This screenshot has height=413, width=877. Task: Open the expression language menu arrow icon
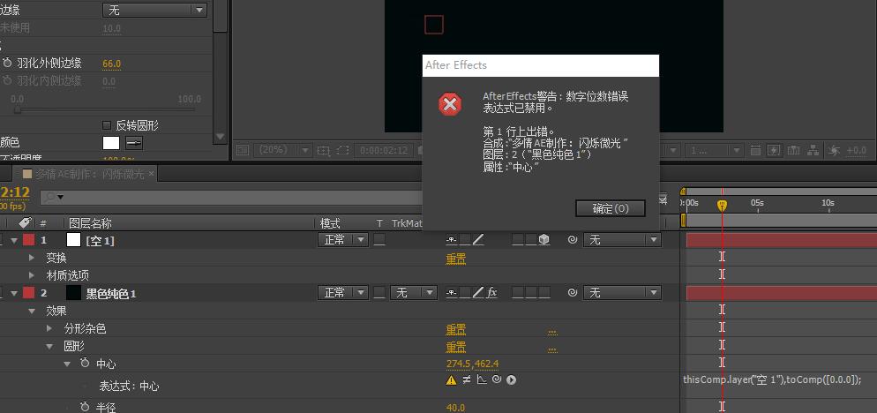(x=511, y=380)
